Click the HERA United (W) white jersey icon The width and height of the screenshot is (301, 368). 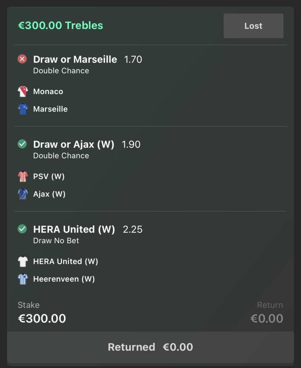click(x=23, y=261)
